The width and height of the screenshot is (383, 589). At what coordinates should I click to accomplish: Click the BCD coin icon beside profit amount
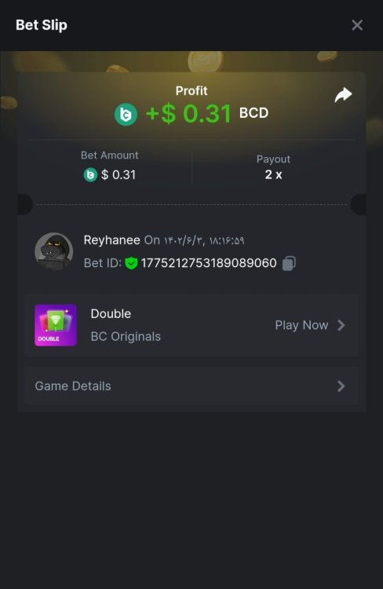tap(126, 114)
